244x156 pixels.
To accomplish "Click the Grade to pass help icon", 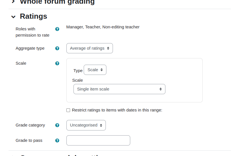I will [x=57, y=140].
